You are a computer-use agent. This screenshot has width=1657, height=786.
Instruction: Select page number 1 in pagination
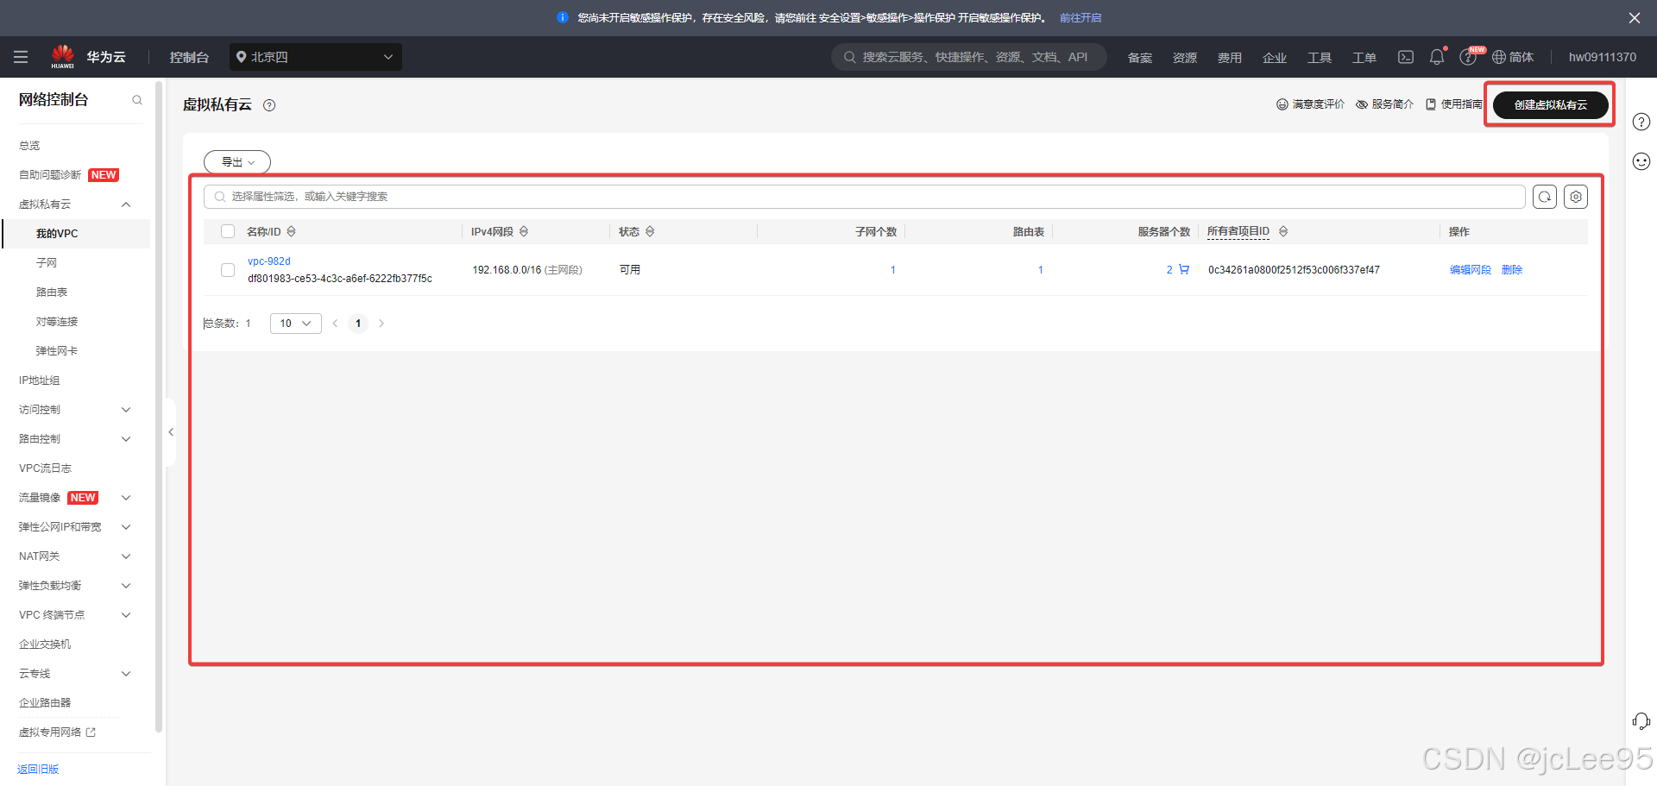pyautogui.click(x=358, y=324)
